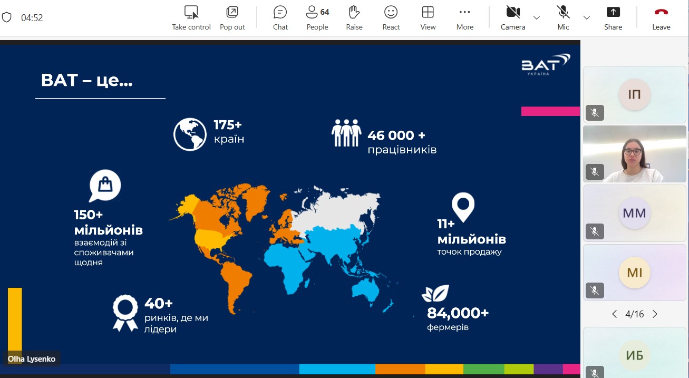Click Take control button

point(191,18)
